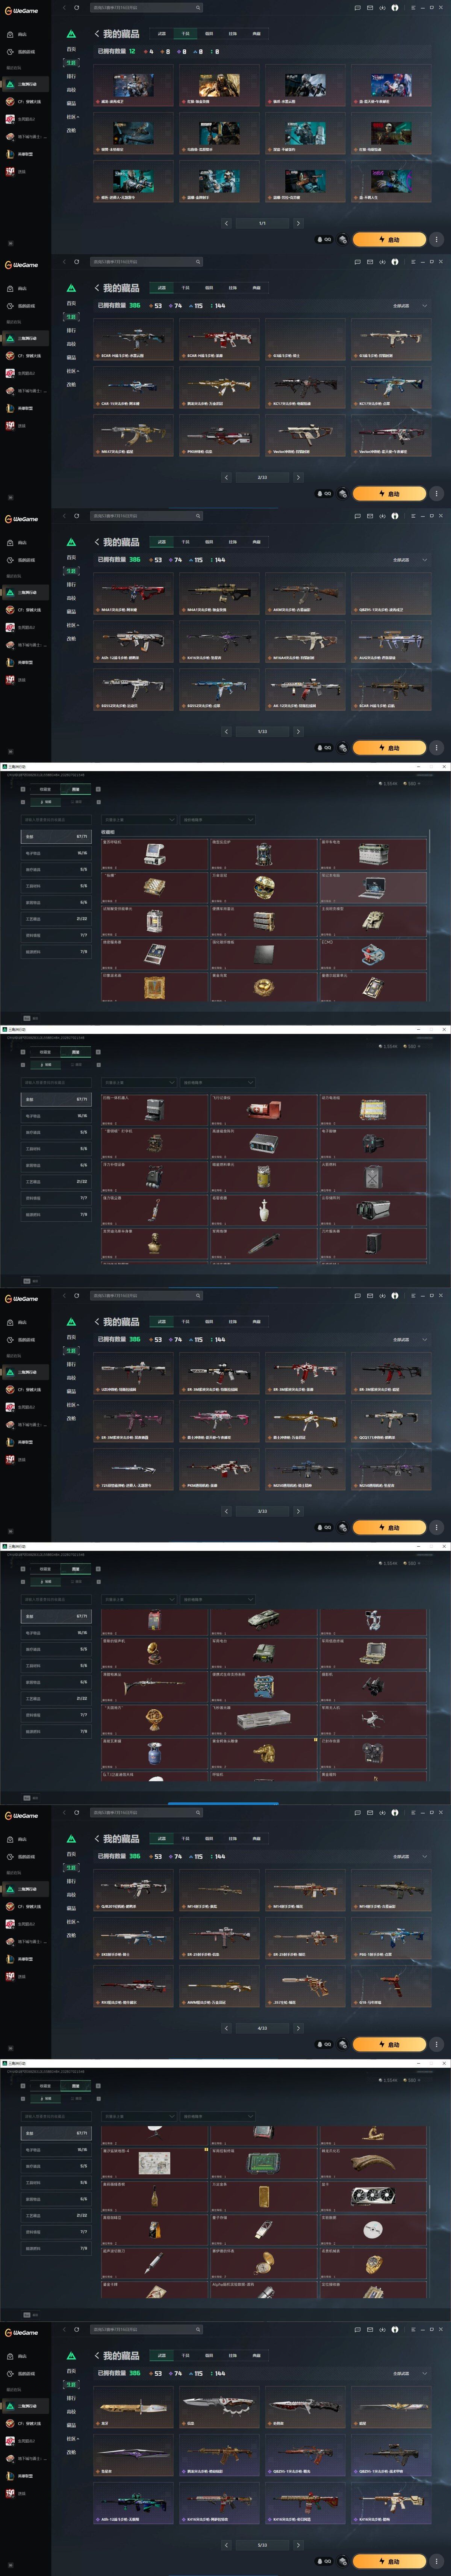Switch to 武器 tab on the 1/1 page

pyautogui.click(x=162, y=33)
